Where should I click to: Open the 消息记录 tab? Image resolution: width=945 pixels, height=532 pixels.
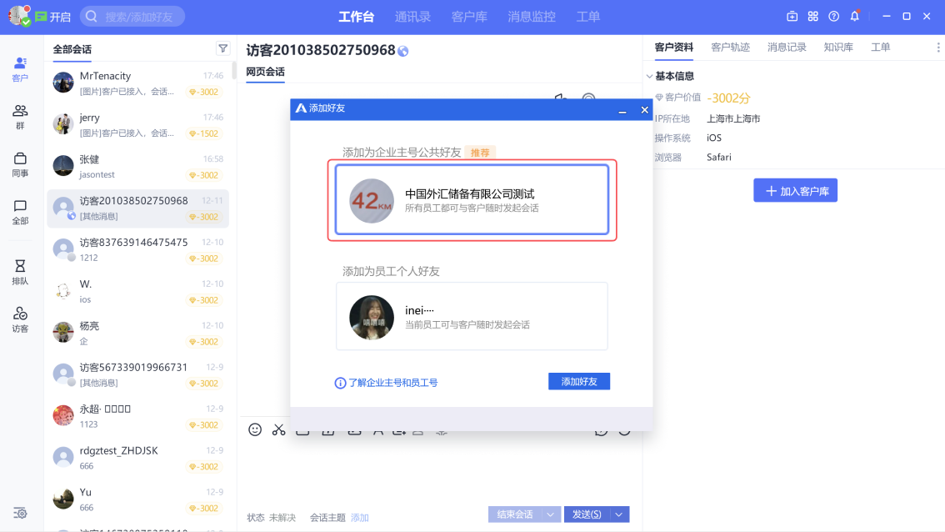tap(787, 47)
